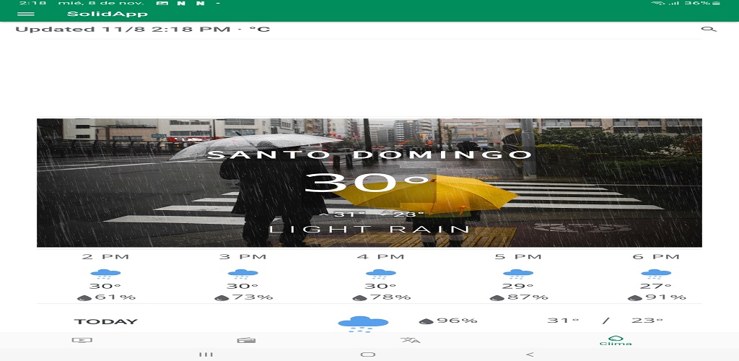The height and width of the screenshot is (361, 739).
Task: Click the 2 PM hour label
Action: 105,257
